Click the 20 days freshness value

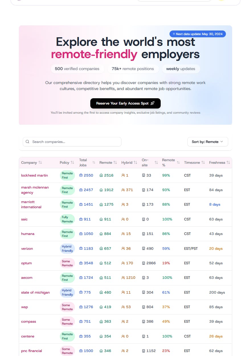216,249
